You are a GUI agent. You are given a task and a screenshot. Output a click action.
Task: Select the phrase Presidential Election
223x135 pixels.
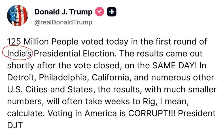[75, 54]
